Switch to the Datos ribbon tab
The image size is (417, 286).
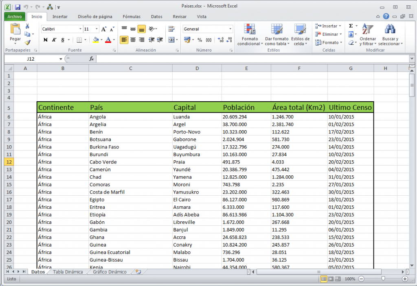[157, 17]
